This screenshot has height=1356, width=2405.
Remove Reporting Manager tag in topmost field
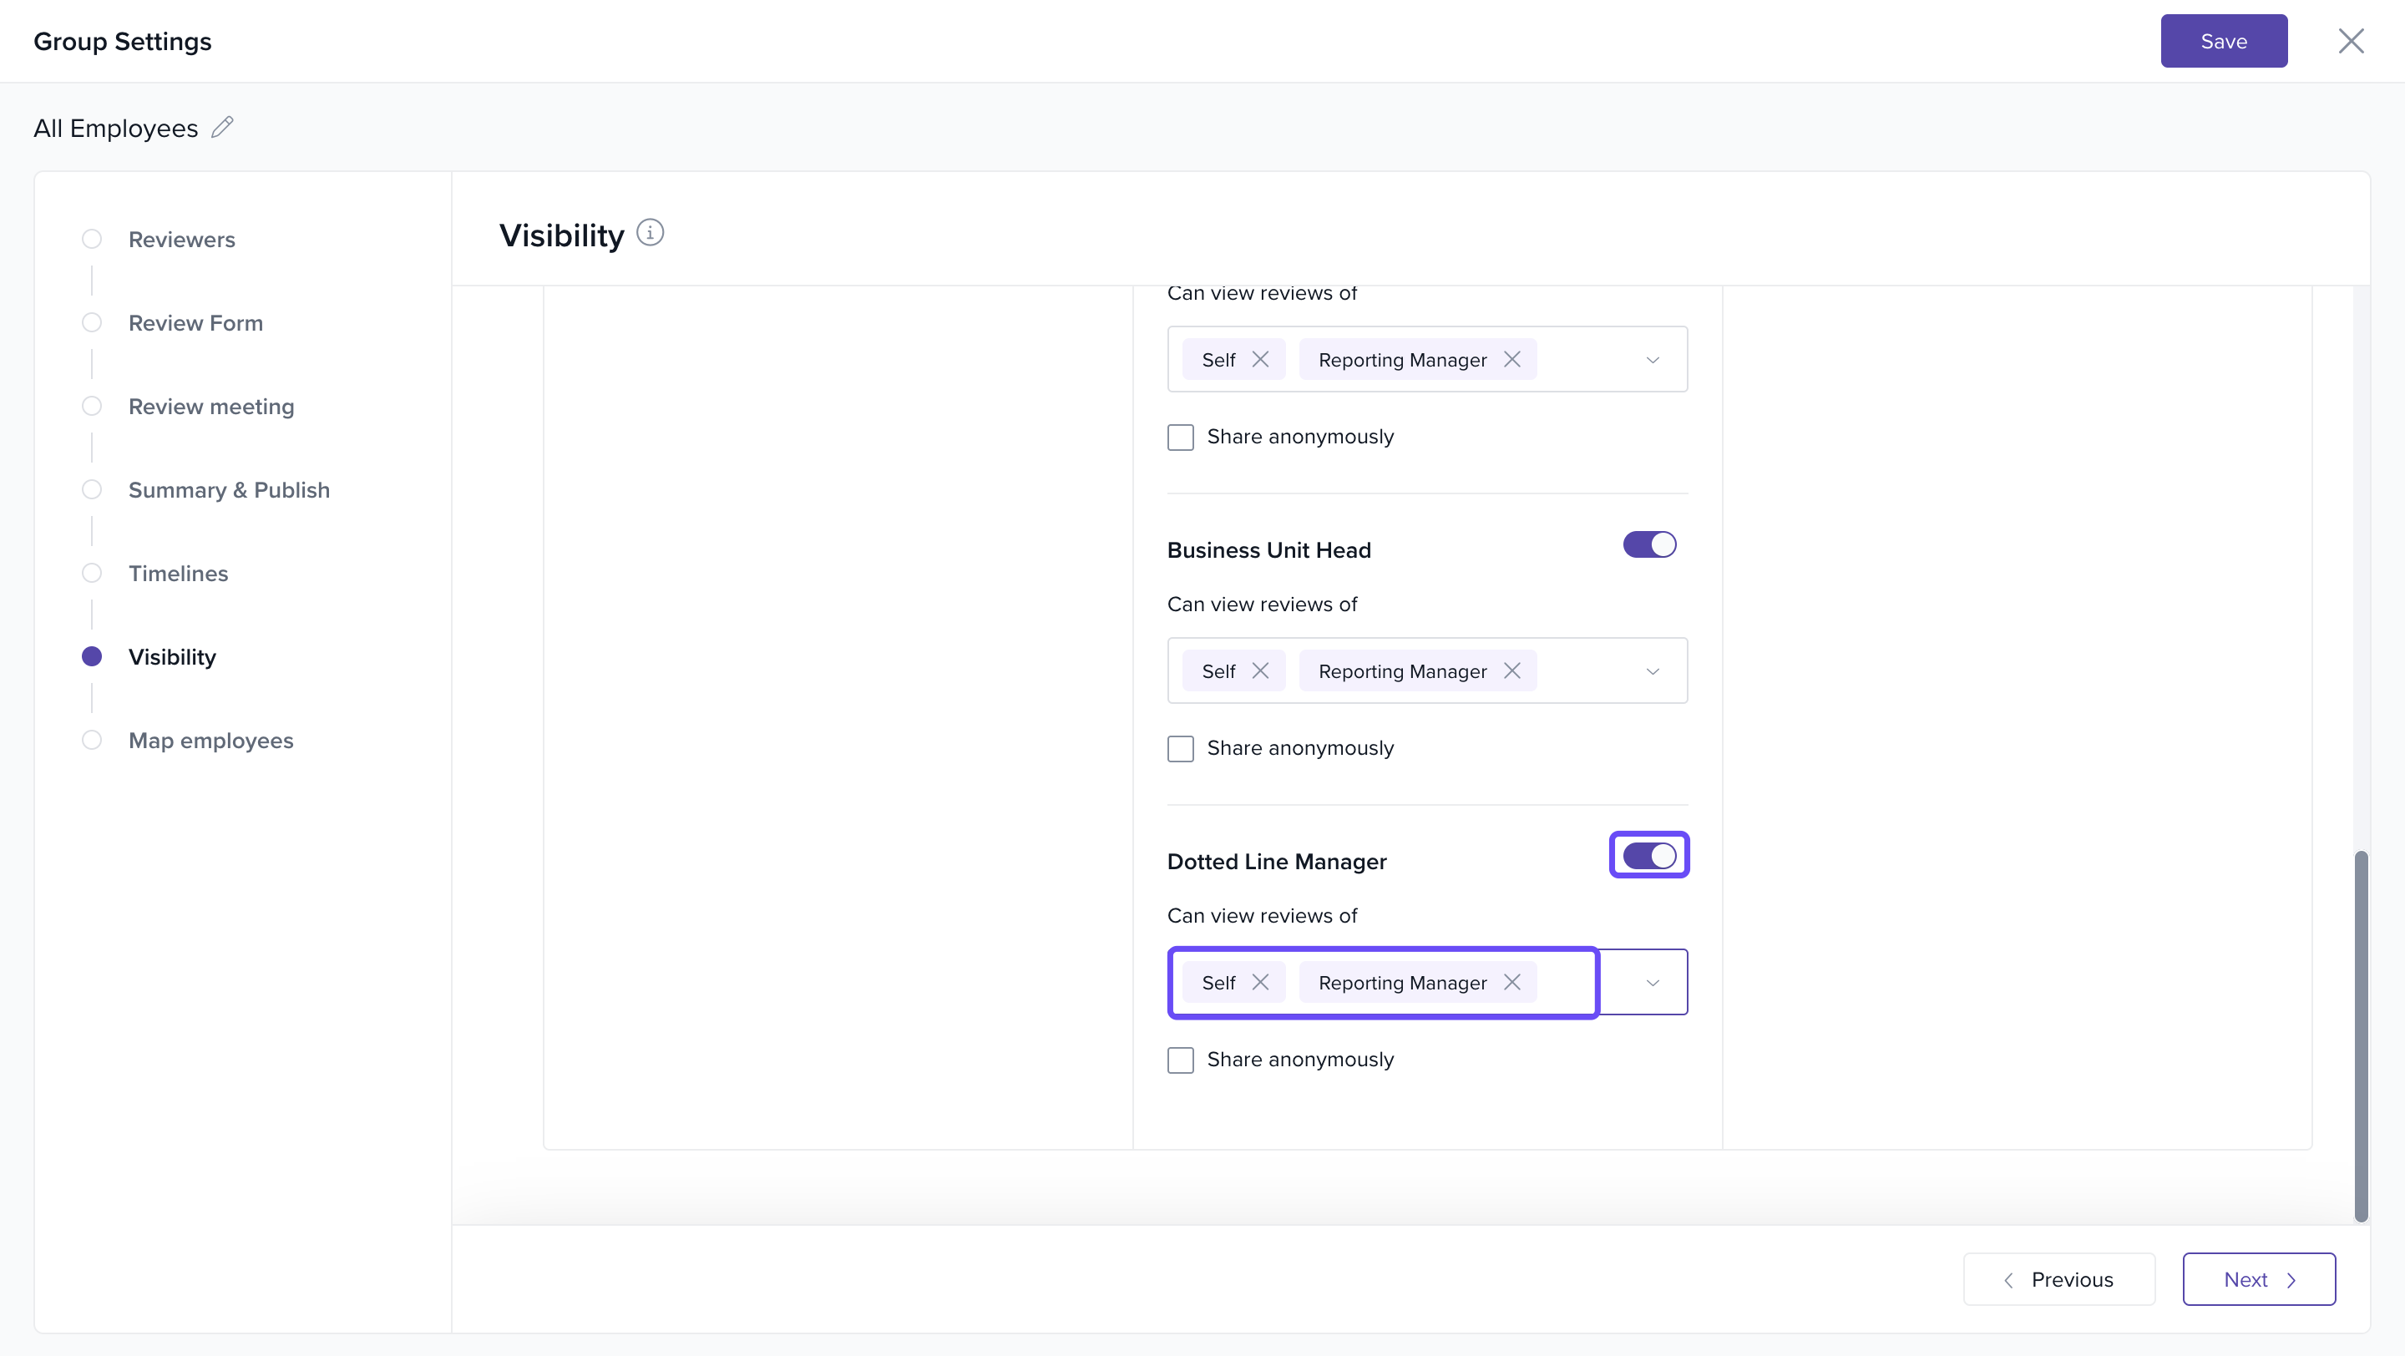(x=1512, y=359)
